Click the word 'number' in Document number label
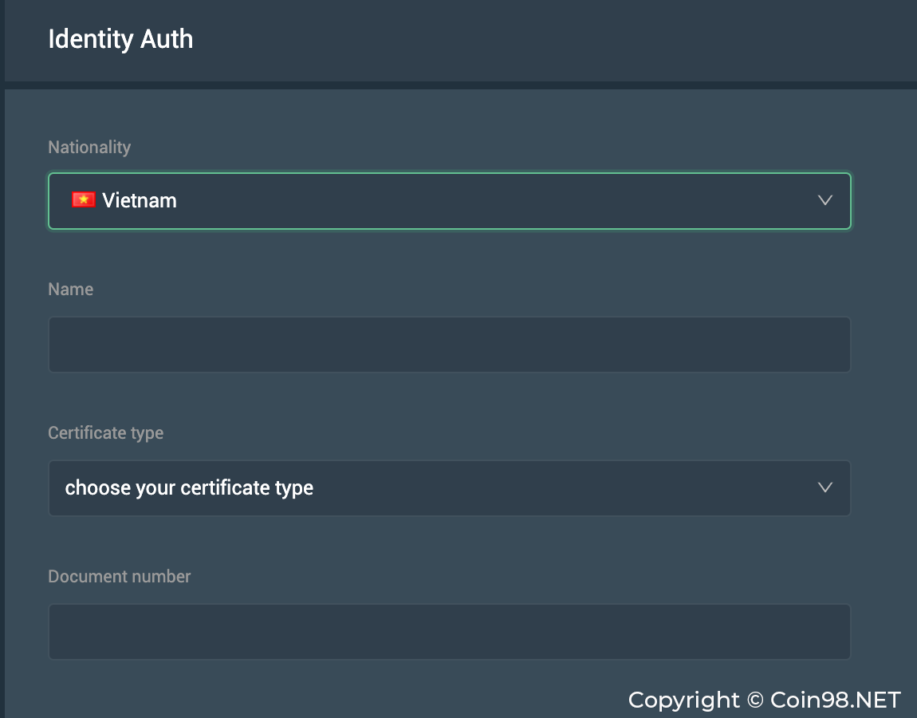917x718 pixels. pyautogui.click(x=164, y=576)
